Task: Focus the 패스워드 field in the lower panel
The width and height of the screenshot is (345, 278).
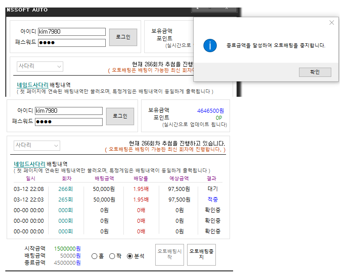Action: pyautogui.click(x=69, y=122)
